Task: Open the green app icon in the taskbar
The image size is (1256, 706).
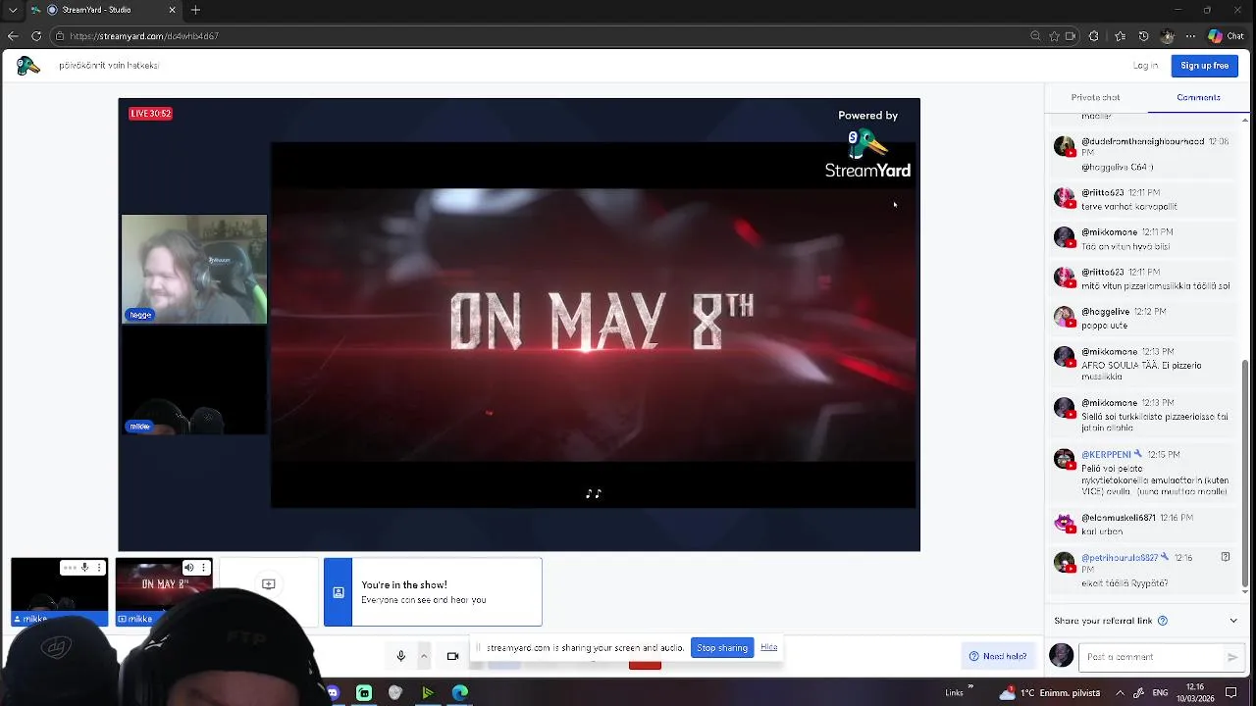Action: [x=364, y=692]
